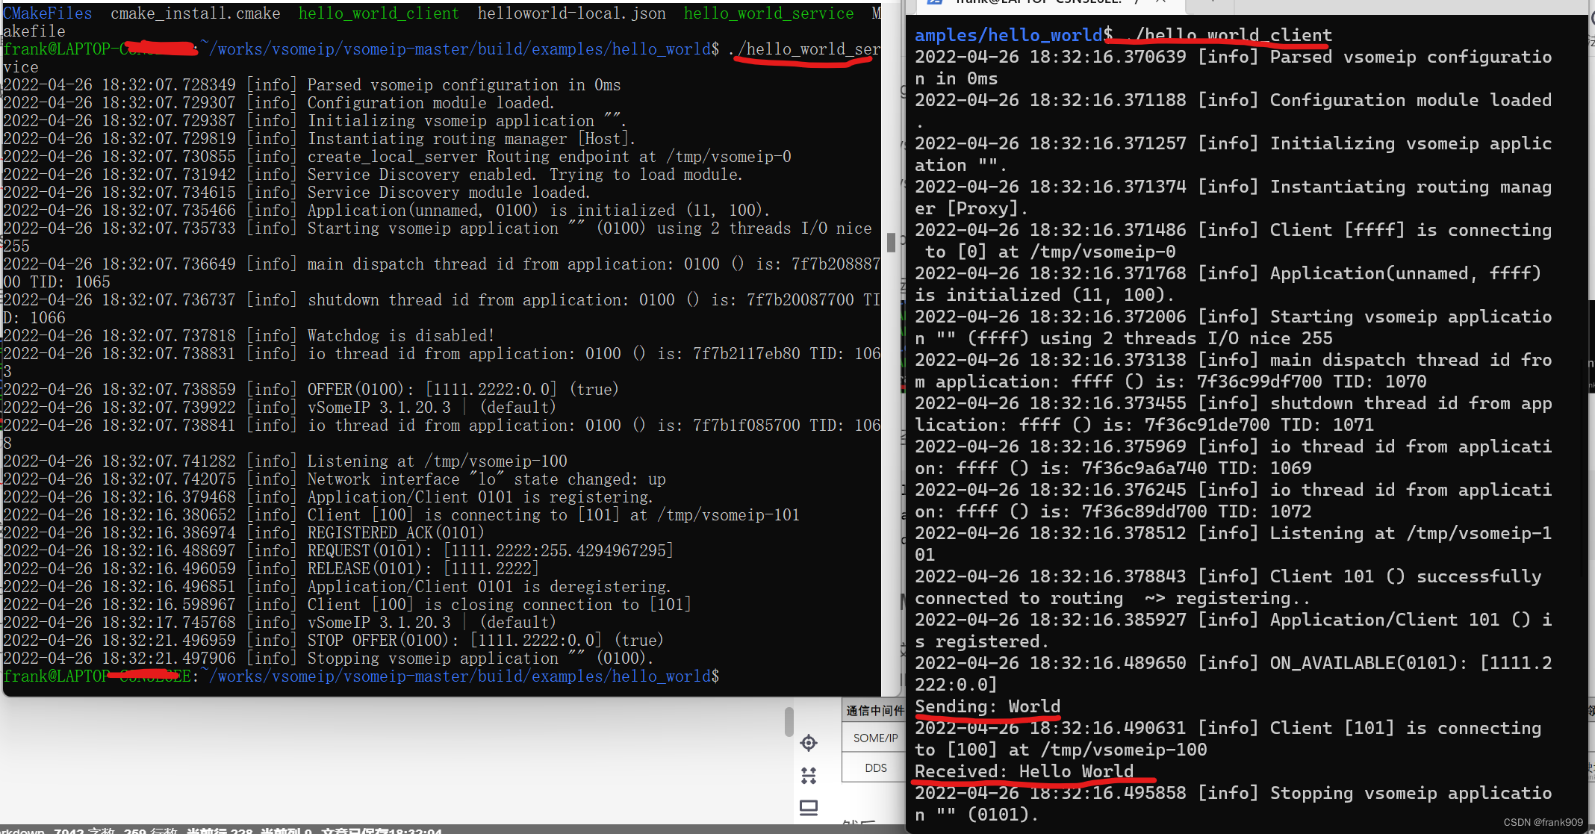Image resolution: width=1595 pixels, height=834 pixels.
Task: Click the 'Received: Hello World' output line
Action: point(1024,771)
